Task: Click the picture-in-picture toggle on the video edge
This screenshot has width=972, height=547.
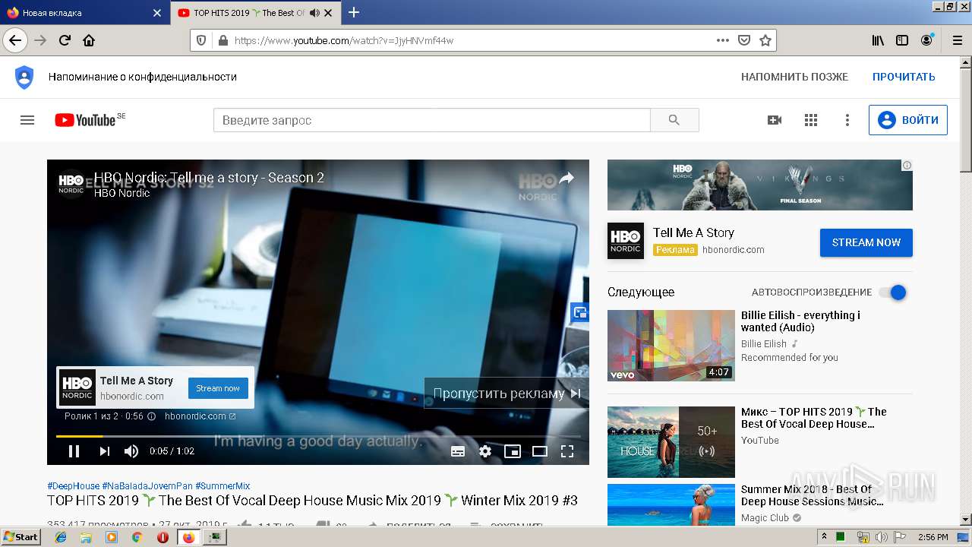Action: [580, 312]
